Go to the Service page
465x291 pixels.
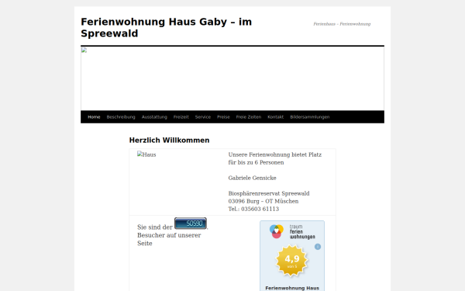click(x=203, y=117)
